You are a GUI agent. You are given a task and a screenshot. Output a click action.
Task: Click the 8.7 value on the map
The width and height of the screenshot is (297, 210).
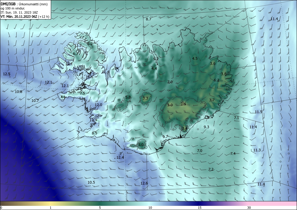[148, 19]
